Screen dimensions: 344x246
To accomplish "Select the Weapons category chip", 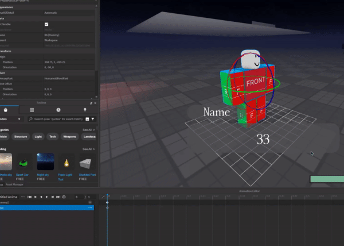I will (x=69, y=137).
